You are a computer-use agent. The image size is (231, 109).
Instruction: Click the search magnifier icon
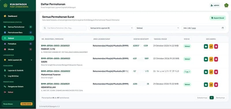click(x=45, y=28)
